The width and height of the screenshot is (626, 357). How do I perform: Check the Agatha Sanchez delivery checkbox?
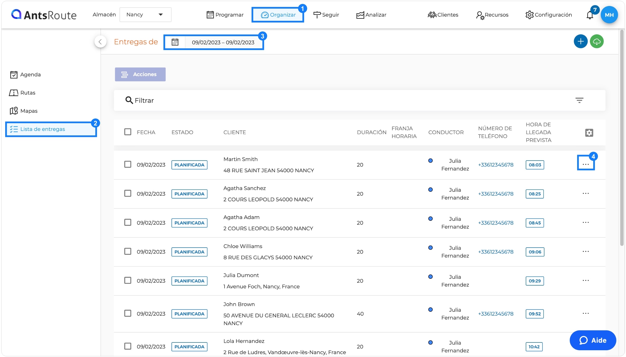pyautogui.click(x=128, y=194)
